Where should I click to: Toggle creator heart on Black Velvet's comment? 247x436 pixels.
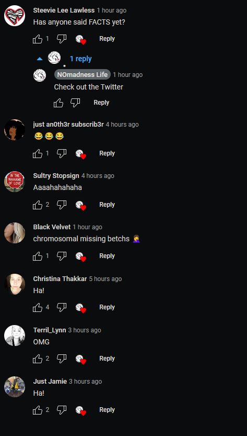81,256
